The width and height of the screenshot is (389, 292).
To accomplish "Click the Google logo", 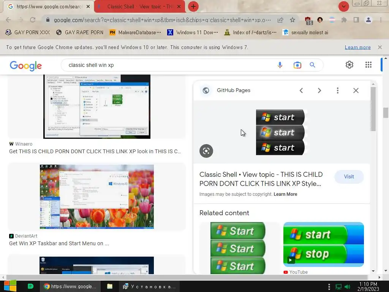I will click(26, 65).
